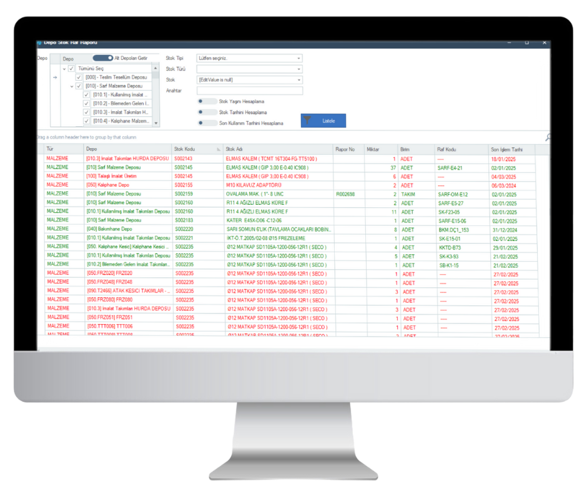Click the app icon in the title bar
This screenshot has width=587, height=492.
click(x=40, y=42)
